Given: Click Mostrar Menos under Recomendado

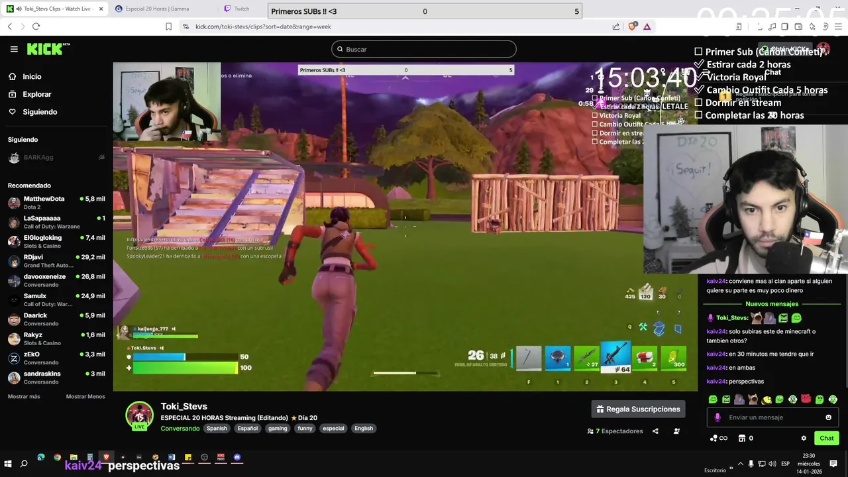Looking at the screenshot, I should tap(85, 396).
